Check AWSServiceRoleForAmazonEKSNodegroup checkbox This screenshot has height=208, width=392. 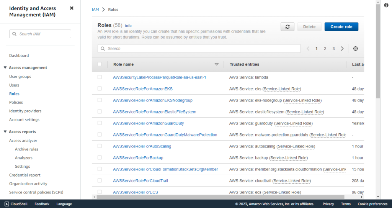[x=100, y=100]
